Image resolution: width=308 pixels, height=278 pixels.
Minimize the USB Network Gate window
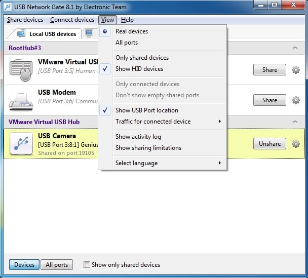pyautogui.click(x=261, y=5)
